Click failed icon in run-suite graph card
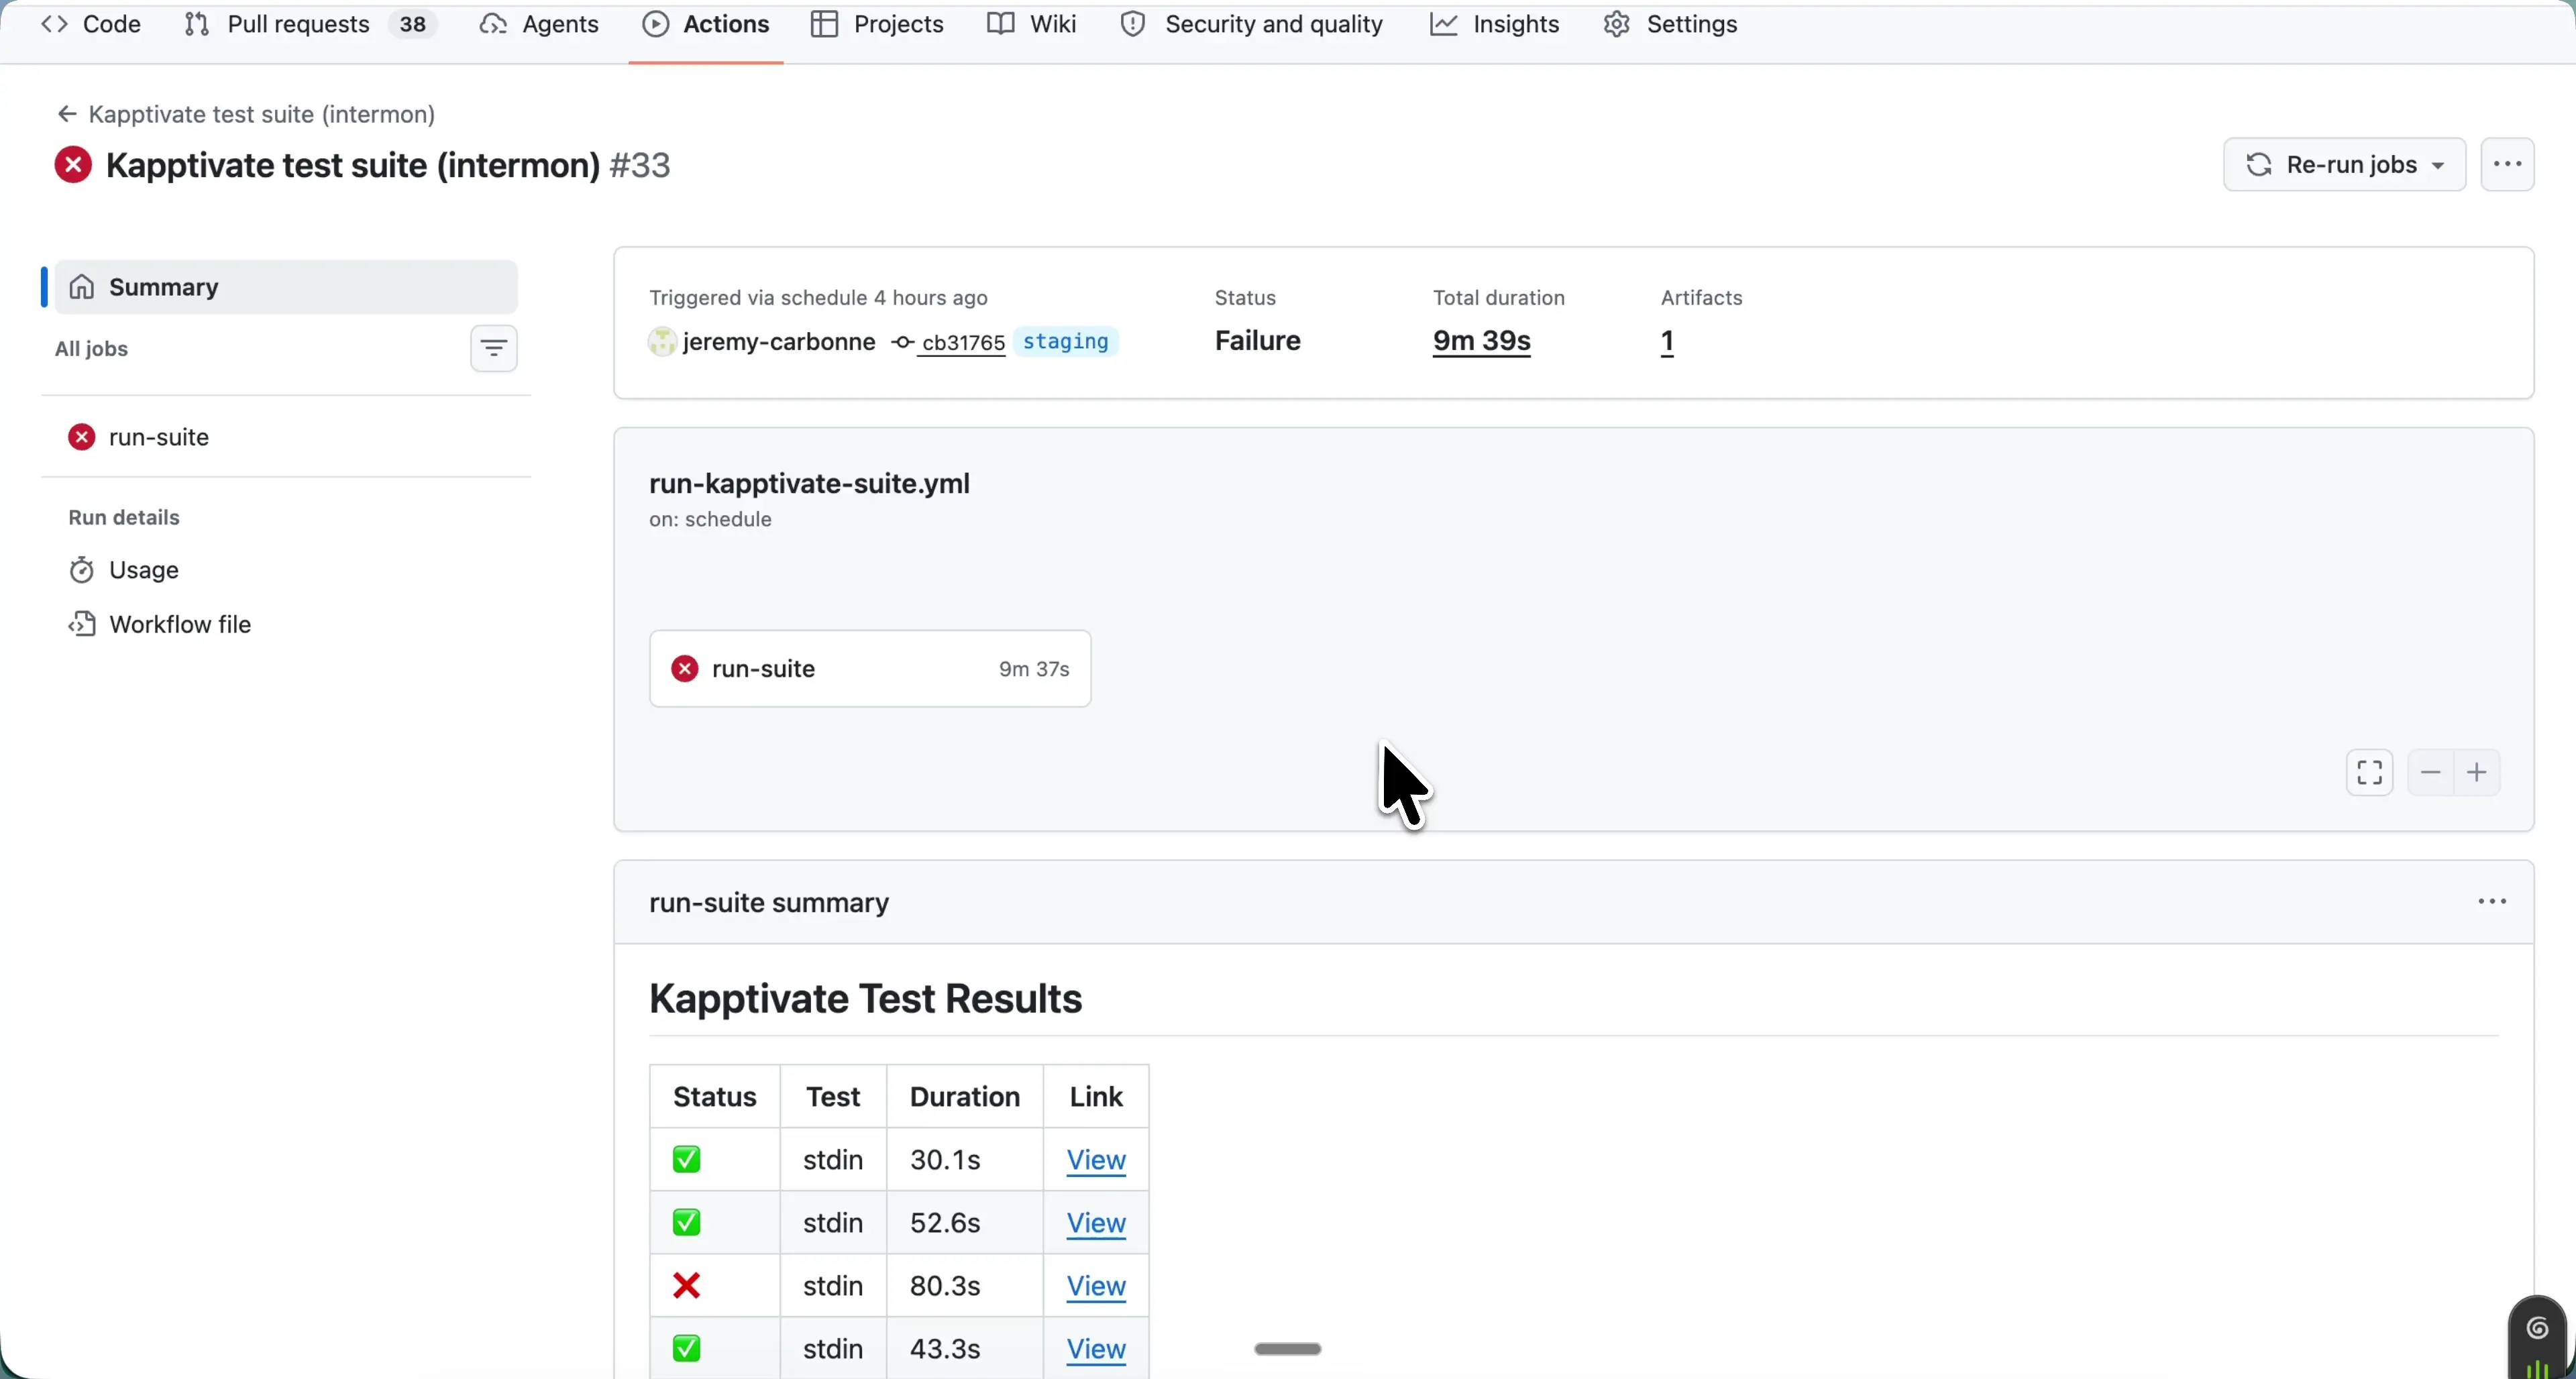2576x1379 pixels. (x=685, y=669)
